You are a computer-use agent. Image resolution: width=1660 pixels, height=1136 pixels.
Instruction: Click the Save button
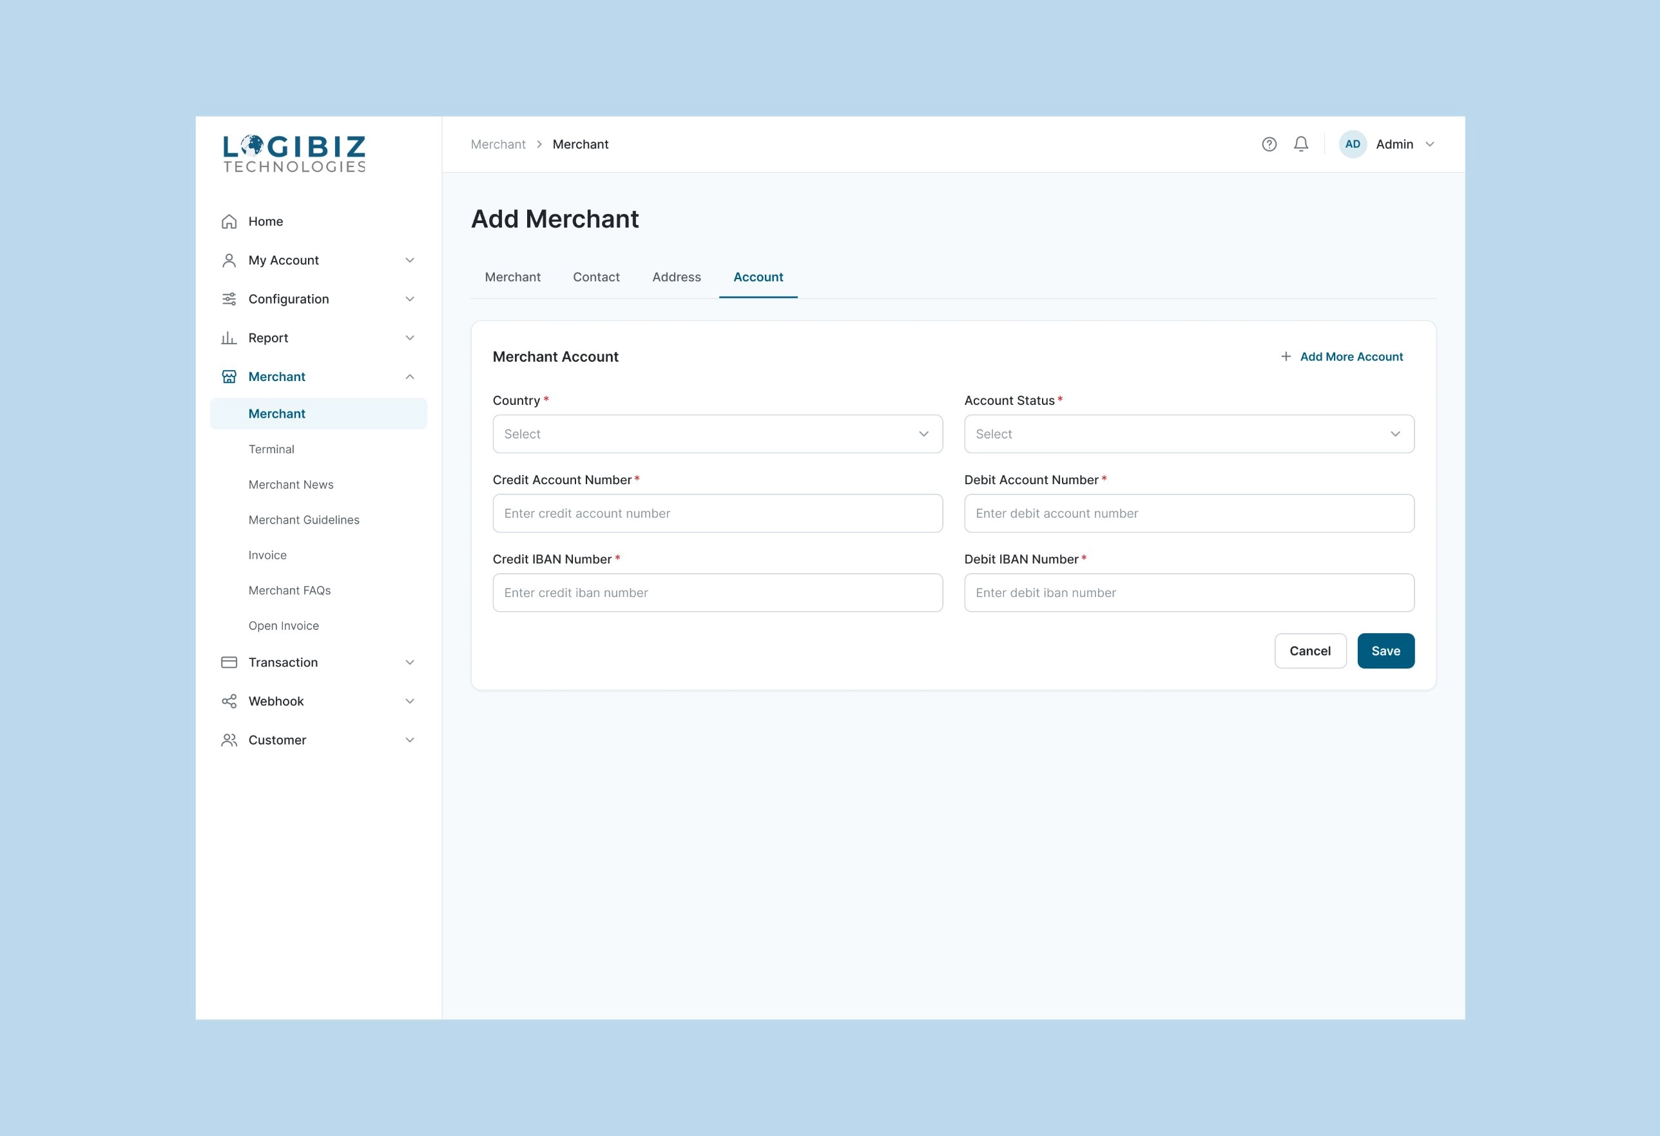[x=1385, y=651]
